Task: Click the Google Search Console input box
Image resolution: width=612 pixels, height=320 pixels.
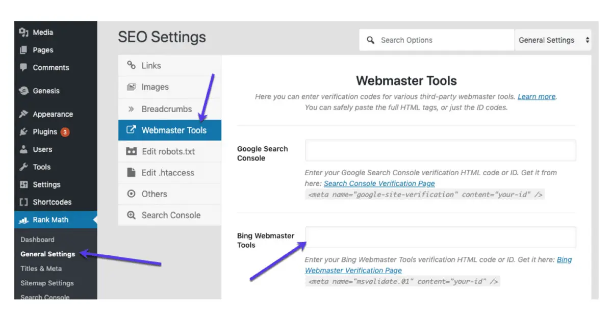Action: coord(440,151)
